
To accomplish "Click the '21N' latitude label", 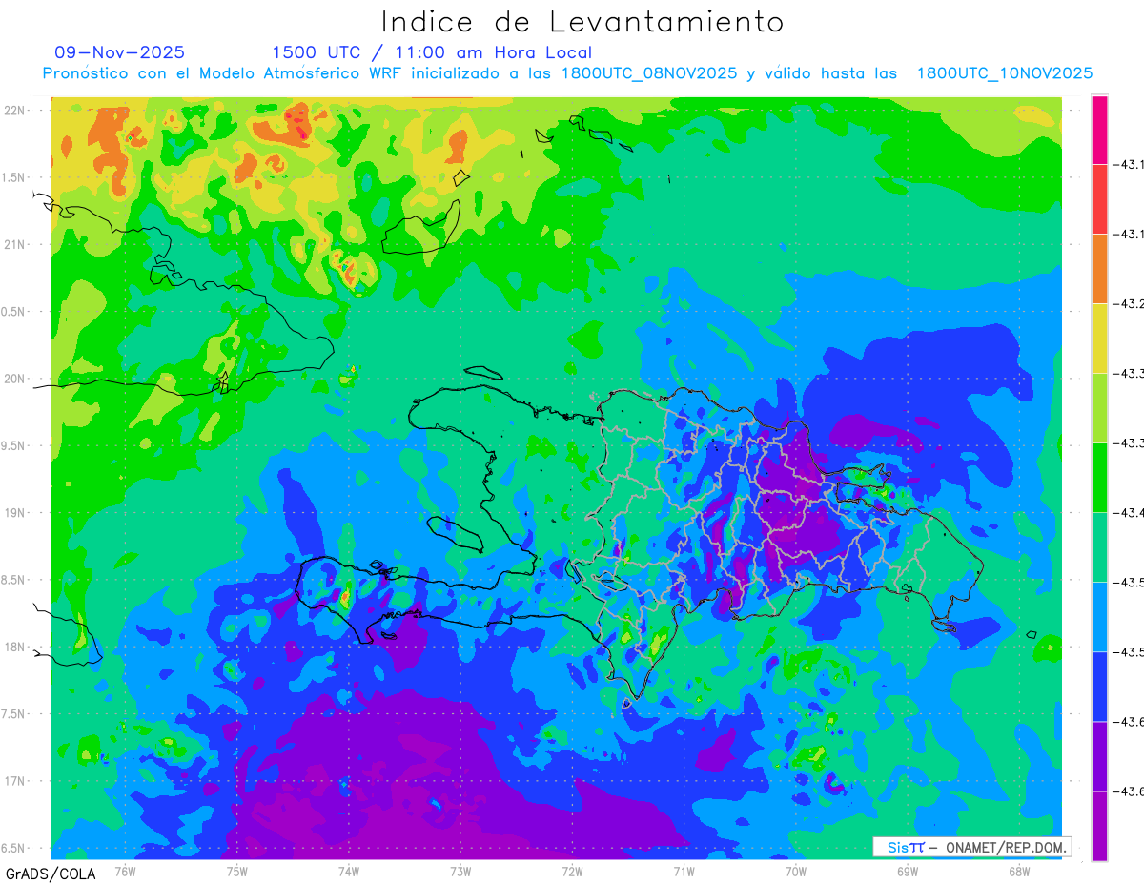I will [14, 245].
